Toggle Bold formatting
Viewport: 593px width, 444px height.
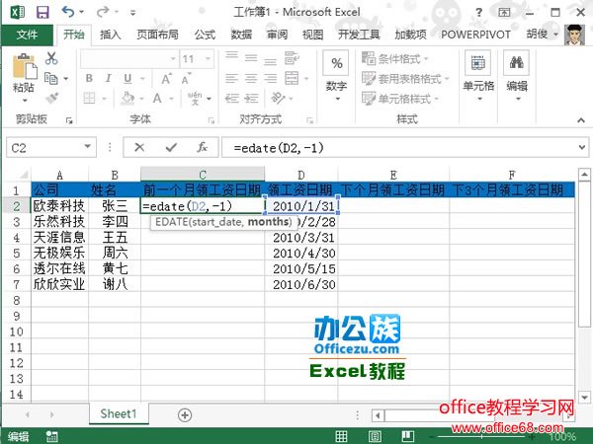(89, 78)
